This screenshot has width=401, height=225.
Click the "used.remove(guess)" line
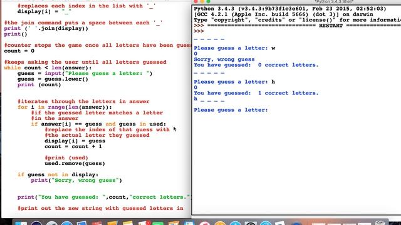[75, 163]
